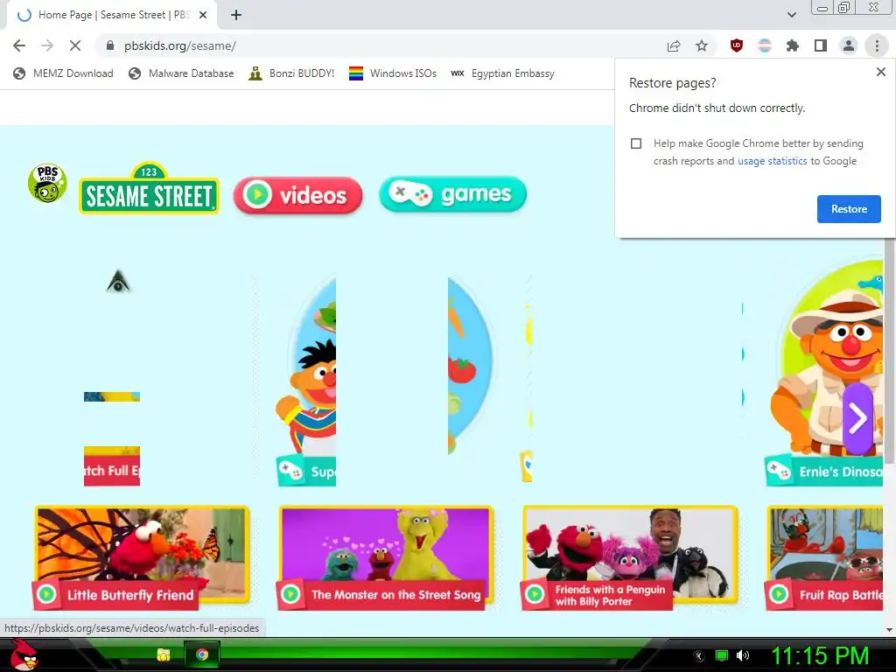Stop loading the page
896x672 pixels.
coord(75,45)
